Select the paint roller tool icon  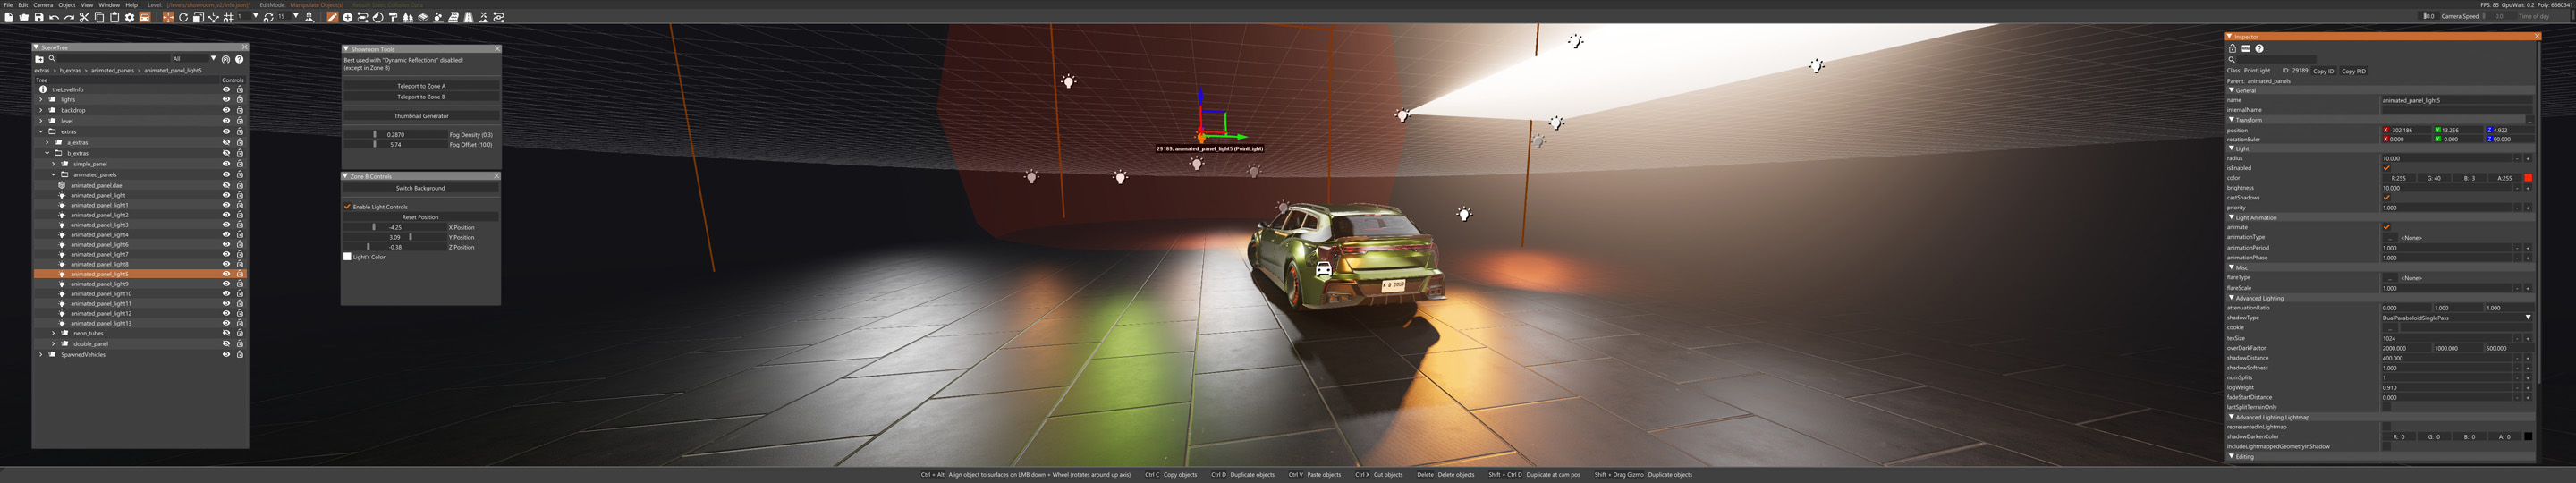click(393, 17)
